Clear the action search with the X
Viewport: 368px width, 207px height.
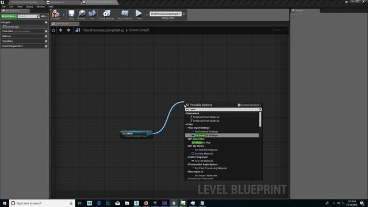pos(260,109)
